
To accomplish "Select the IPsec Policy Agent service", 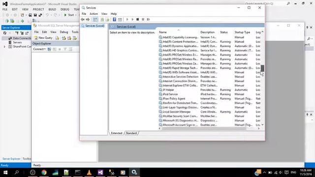I will coord(210,99).
